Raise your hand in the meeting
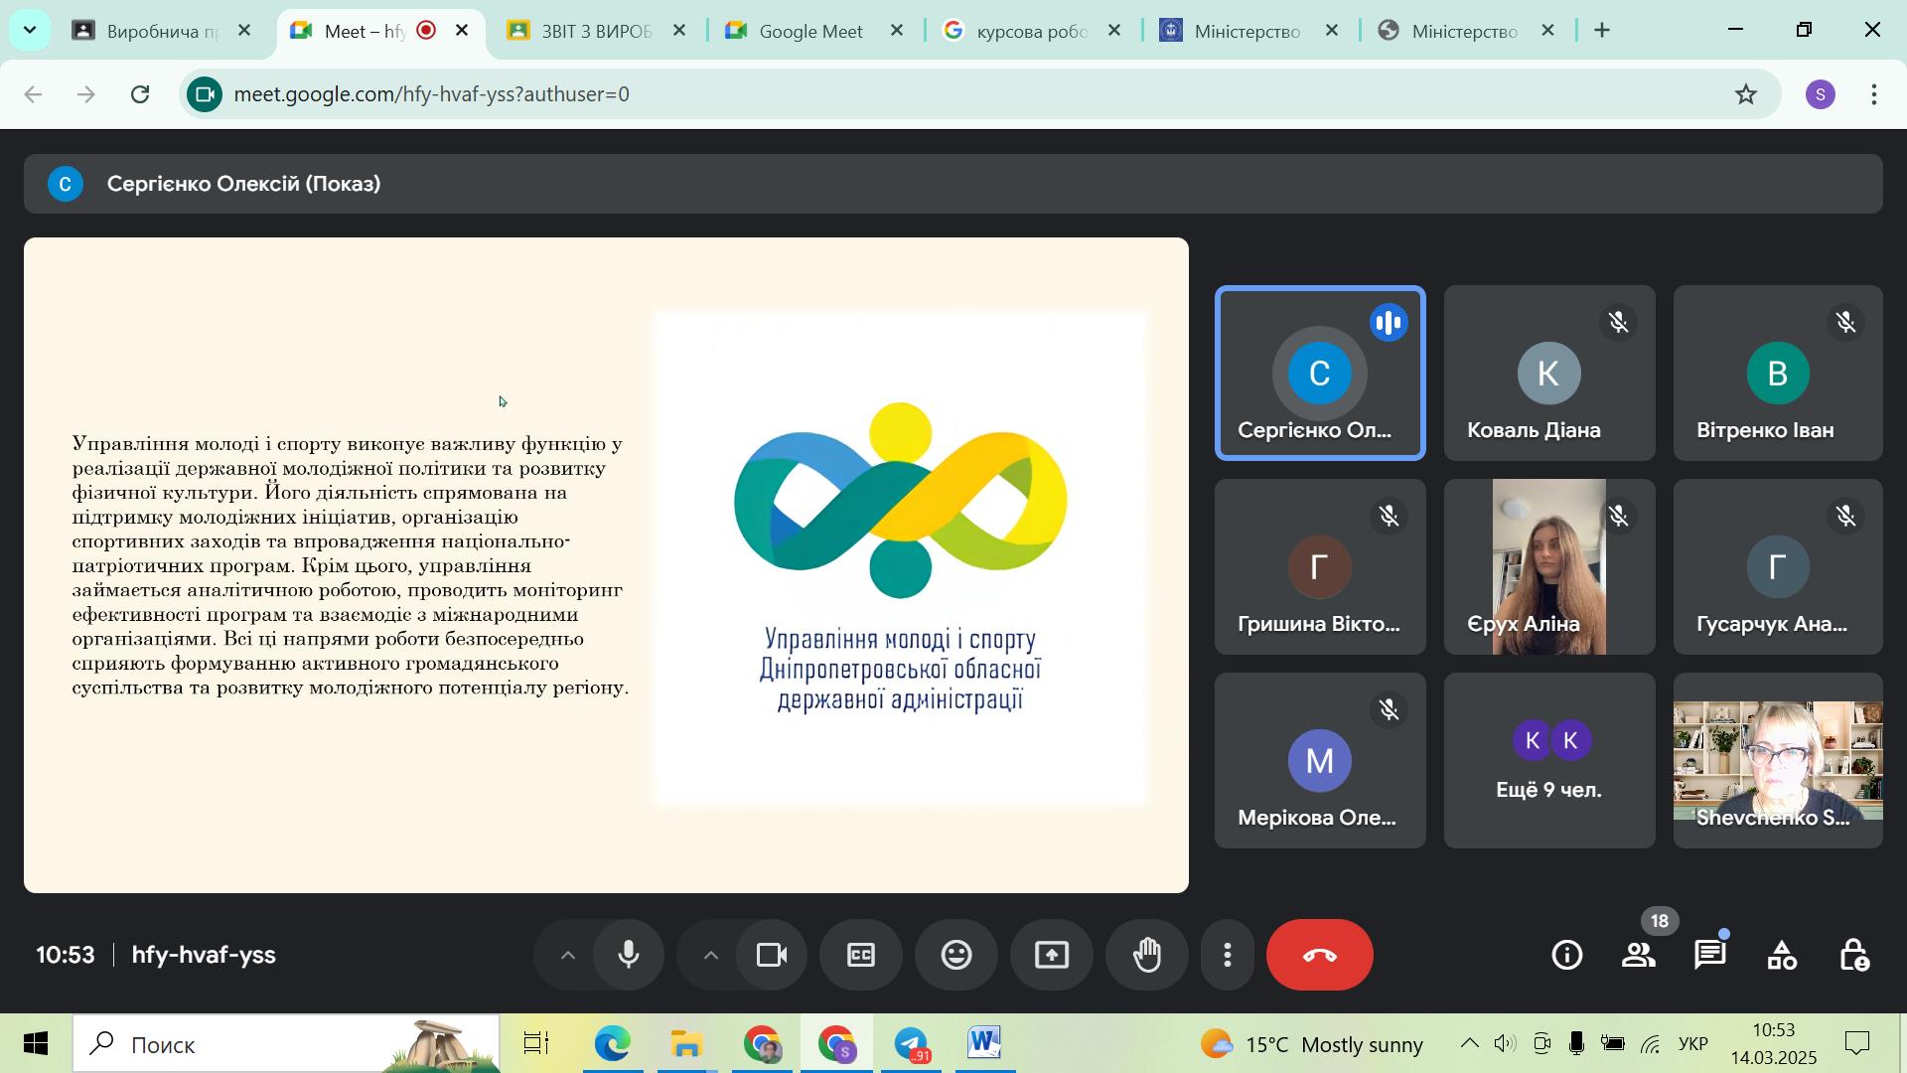 point(1147,955)
